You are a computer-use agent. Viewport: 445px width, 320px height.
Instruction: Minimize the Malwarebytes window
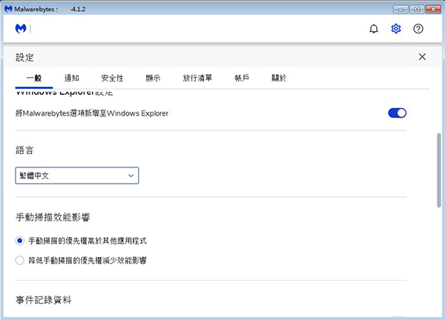pyautogui.click(x=400, y=10)
